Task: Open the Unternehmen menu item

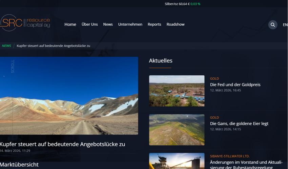Action: tap(130, 24)
